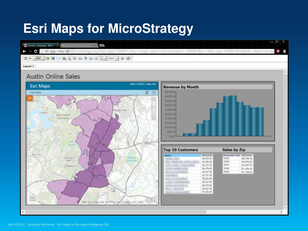Click the printer icon in document toolbar
Viewport: 308px width, 231px height.
pyautogui.click(x=80, y=58)
